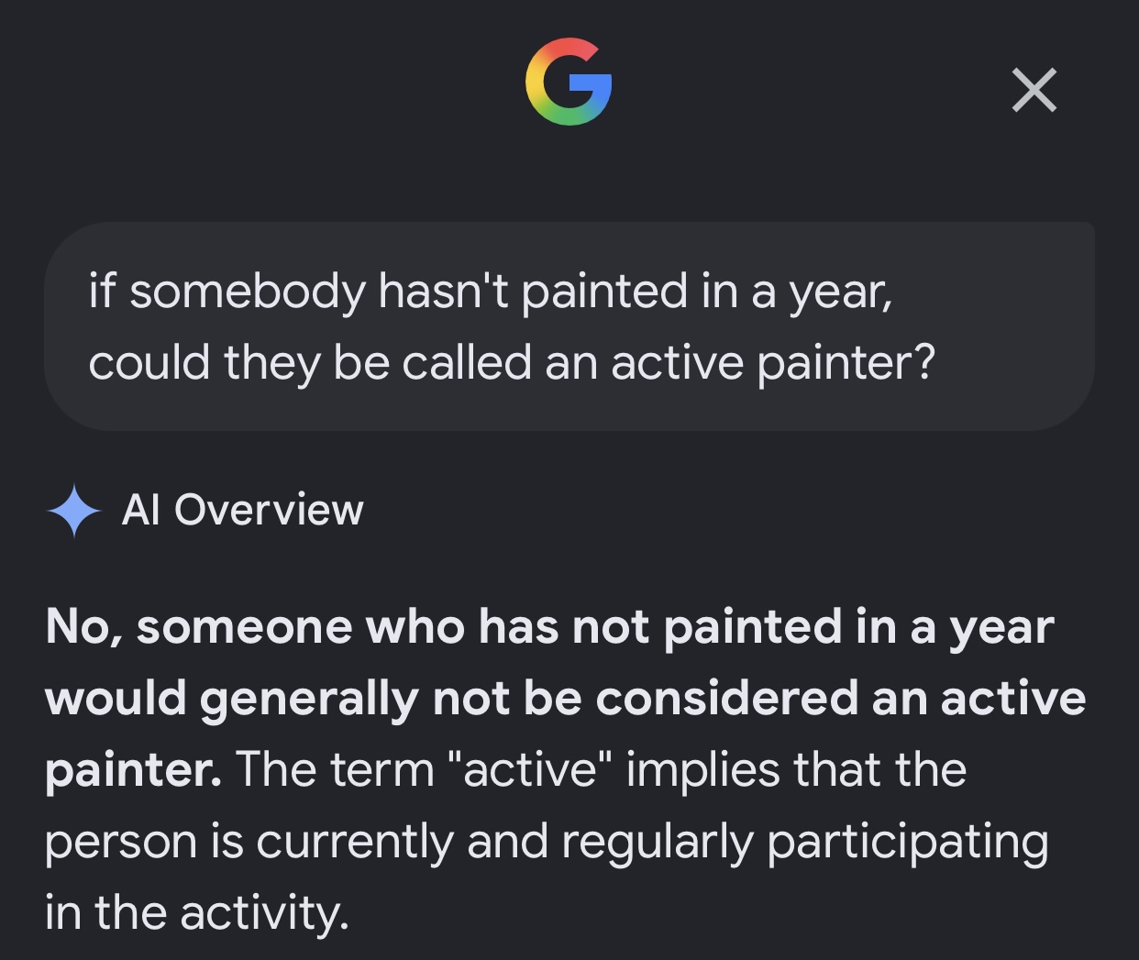Tap 'person is currently and regularly participating'
This screenshot has width=1139, height=960.
[547, 842]
